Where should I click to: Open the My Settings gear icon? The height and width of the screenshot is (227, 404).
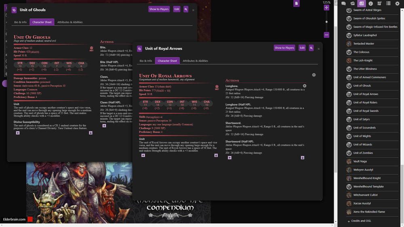click(397, 3)
